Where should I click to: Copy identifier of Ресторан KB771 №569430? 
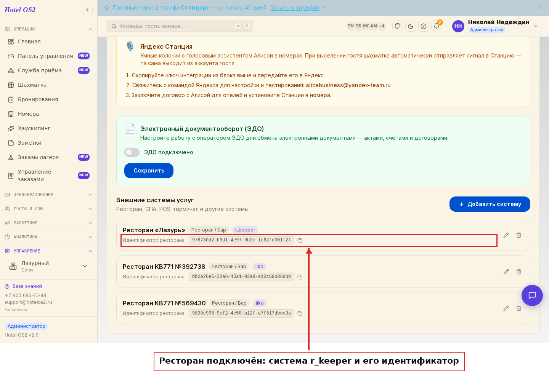(300, 314)
